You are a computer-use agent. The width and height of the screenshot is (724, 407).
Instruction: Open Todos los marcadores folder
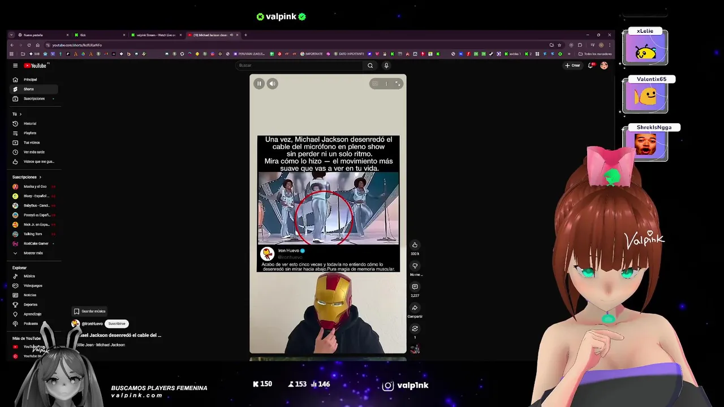pyautogui.click(x=595, y=54)
